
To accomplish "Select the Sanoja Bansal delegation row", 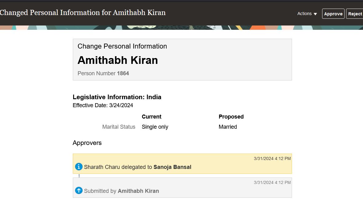I will point(182,164).
